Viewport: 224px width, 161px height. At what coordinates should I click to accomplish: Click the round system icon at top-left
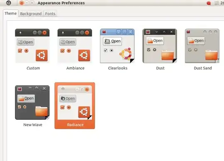9,3
